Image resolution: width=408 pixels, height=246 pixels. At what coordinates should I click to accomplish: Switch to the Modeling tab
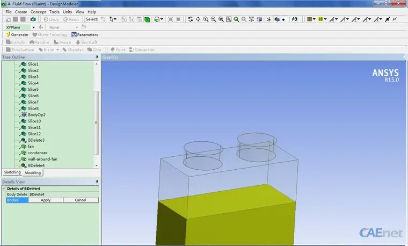[33, 172]
